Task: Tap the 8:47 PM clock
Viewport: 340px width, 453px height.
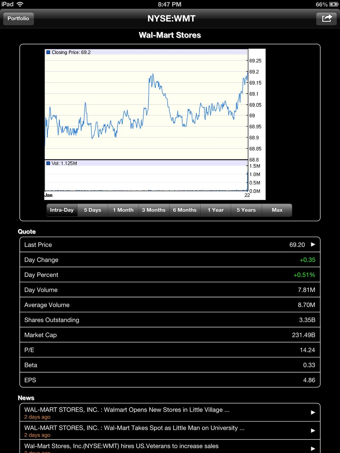Action: (x=170, y=5)
